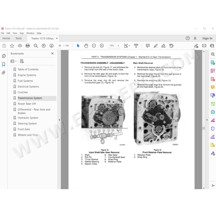The image size is (216, 216).
Task: Close the Bookmarks panel
Action: 52,53
